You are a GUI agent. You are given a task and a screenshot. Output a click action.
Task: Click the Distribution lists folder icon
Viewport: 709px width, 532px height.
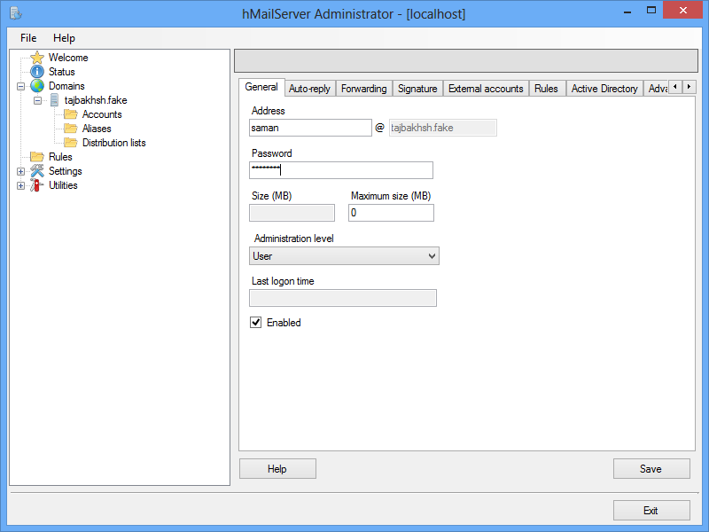pyautogui.click(x=71, y=143)
